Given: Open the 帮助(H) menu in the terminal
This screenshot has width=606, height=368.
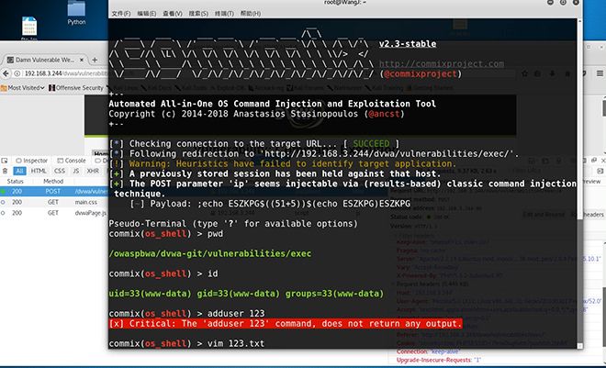Looking at the screenshot, I should coord(251,14).
